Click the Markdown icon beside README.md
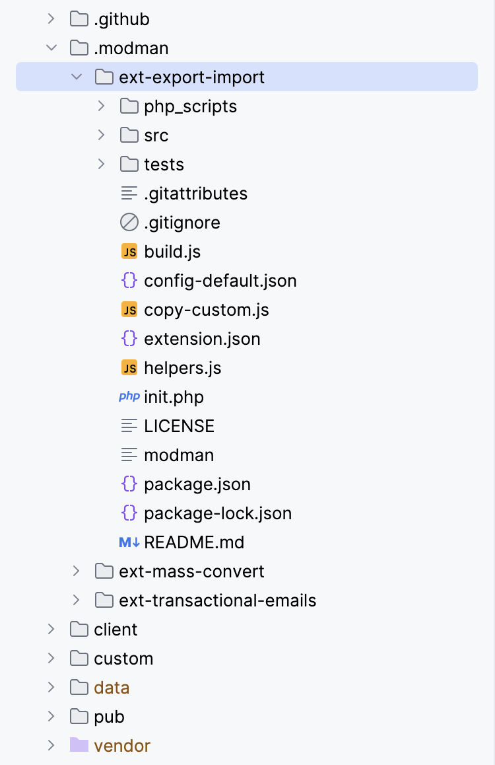Viewport: 495px width, 765px height. (x=129, y=542)
